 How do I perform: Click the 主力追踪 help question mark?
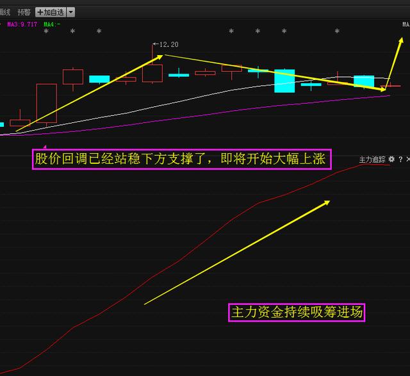[x=400, y=159]
